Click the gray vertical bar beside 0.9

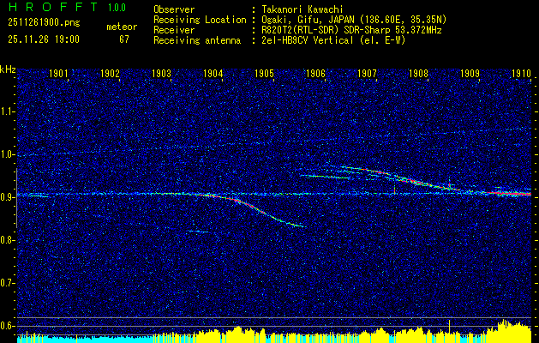(x=17, y=198)
